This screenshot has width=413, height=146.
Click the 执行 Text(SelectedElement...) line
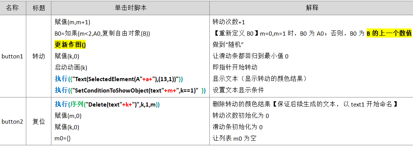click(119, 79)
